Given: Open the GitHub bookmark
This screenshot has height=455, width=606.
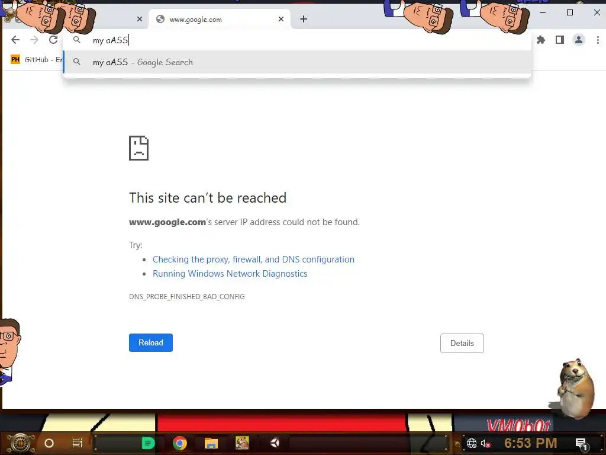Looking at the screenshot, I should coord(37,60).
